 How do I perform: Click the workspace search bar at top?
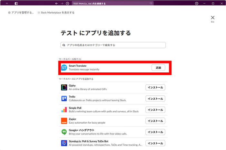[113, 4]
